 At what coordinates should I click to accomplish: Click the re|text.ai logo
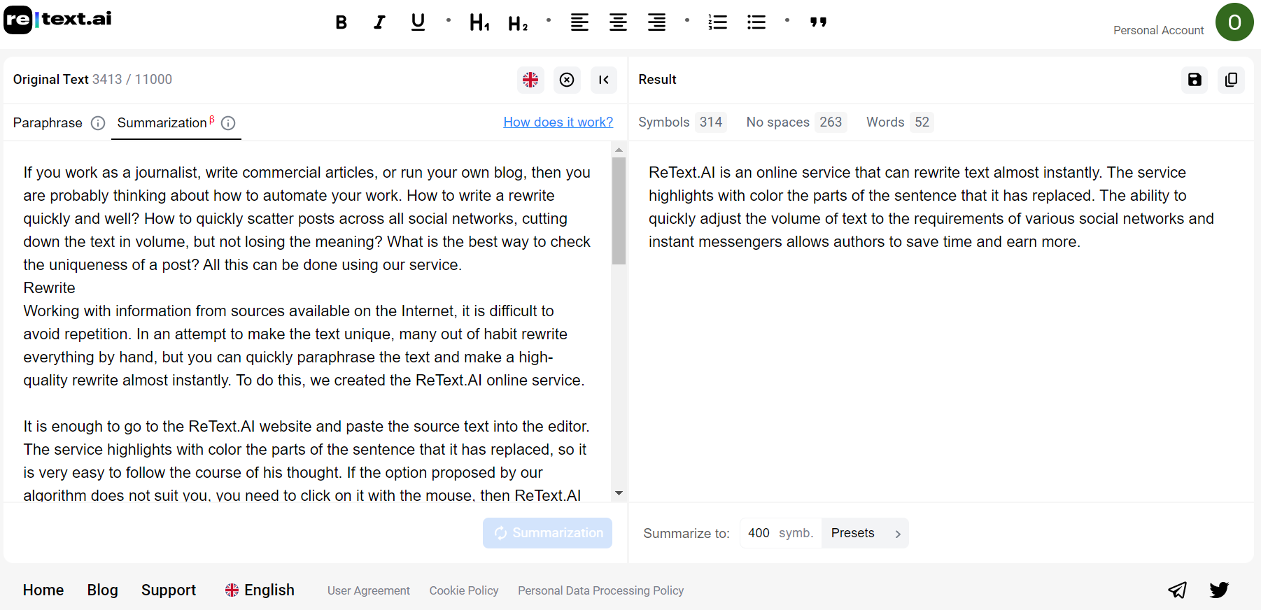click(x=58, y=20)
